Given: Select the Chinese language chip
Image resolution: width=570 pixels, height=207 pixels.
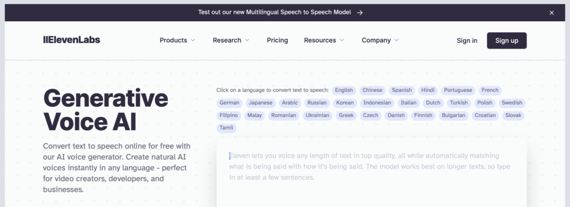Looking at the screenshot, I should 372,91.
